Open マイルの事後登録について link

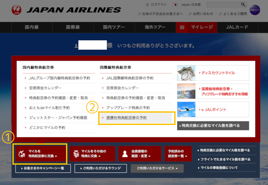click(219, 168)
